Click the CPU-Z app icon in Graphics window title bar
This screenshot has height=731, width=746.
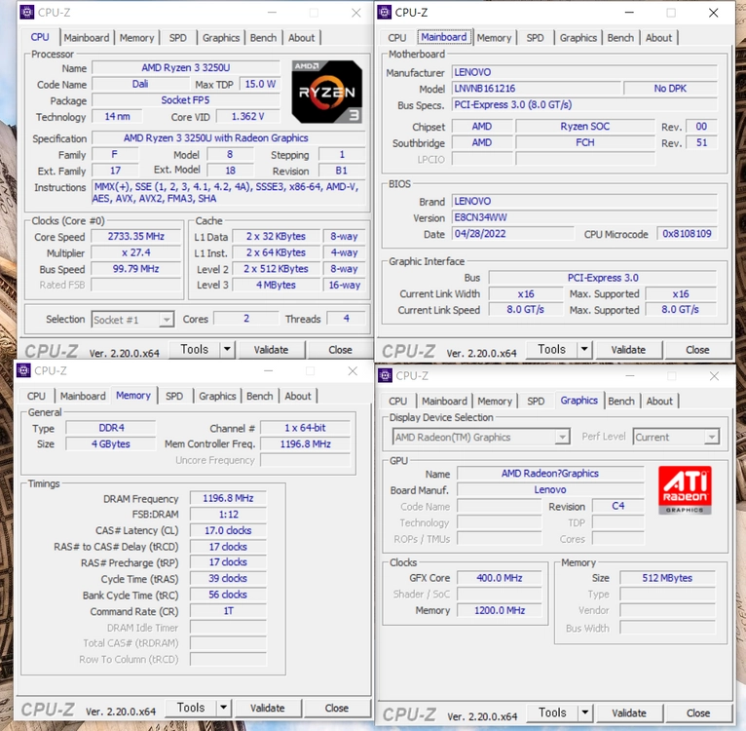pos(386,375)
